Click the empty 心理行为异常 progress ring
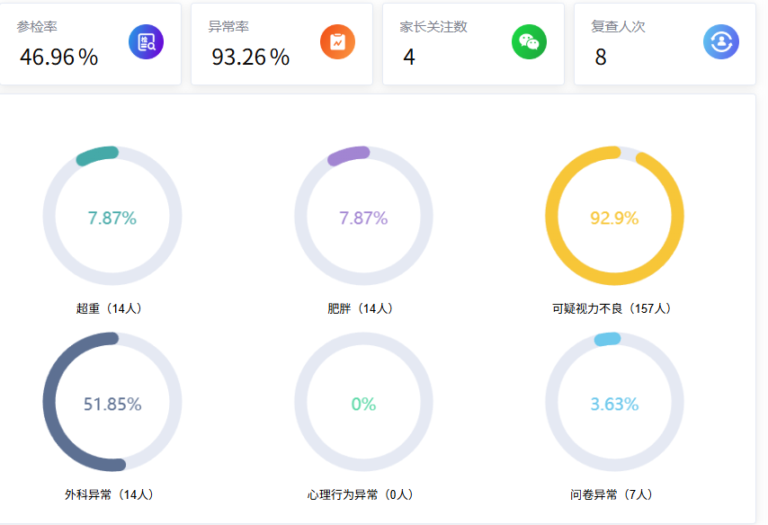This screenshot has height=525, width=768. [363, 402]
